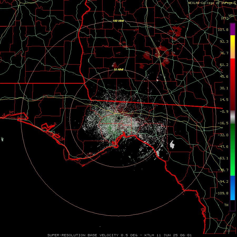Click the gray near-zero segment of color bar

tap(233, 117)
